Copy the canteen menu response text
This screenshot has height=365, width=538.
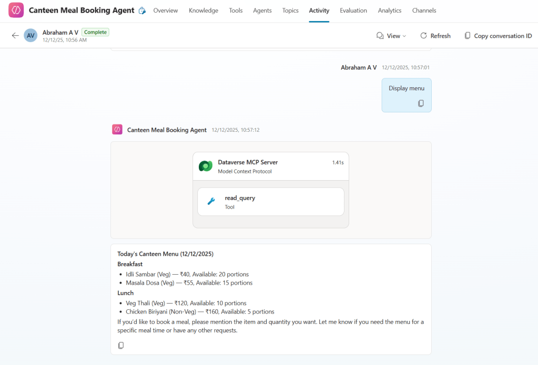coord(121,345)
